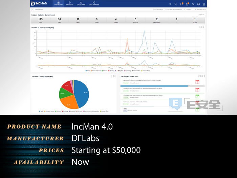Toggle Malware series in line chart legend
Viewport: 237px width, 178px height.
click(x=104, y=71)
